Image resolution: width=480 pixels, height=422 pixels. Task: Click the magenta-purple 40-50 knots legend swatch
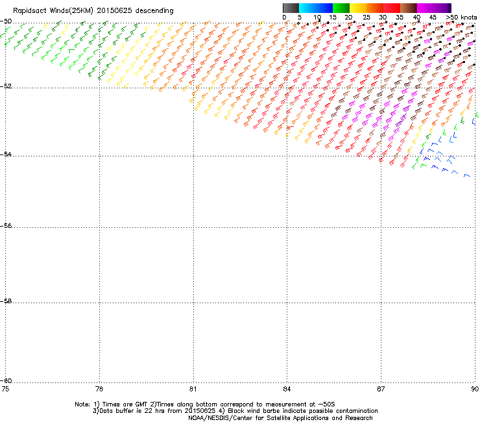point(434,8)
